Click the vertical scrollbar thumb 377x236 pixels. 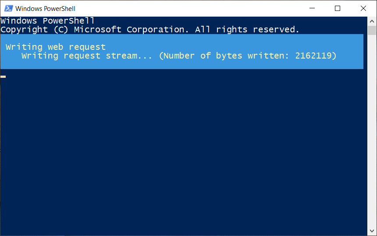coord(372,30)
